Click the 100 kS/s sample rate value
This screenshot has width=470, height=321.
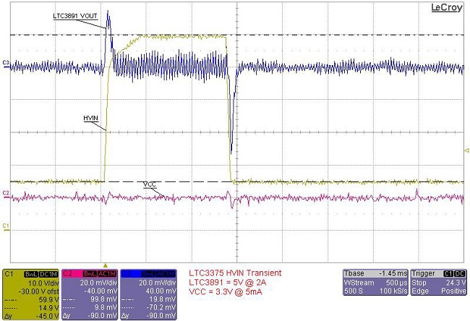(x=393, y=291)
